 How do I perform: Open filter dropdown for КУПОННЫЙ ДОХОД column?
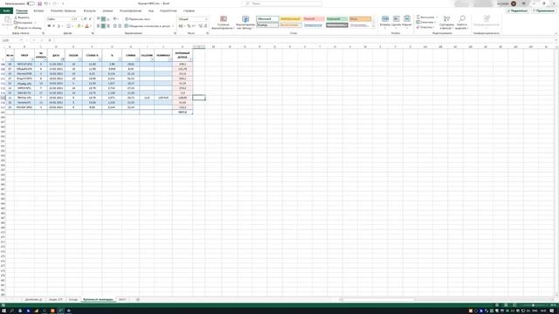pos(190,59)
